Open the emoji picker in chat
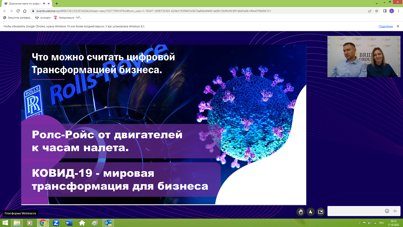Image resolution: width=403 pixels, height=227 pixels. (x=387, y=211)
